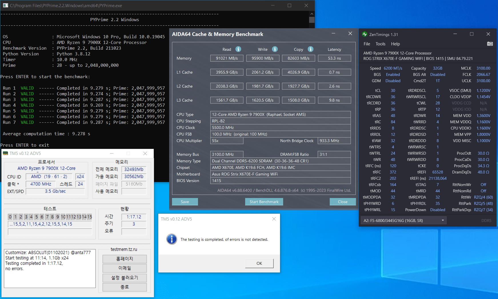Screen dimensions: 498x299
Task: Click the blue info icon in TM5 dialog
Action: [172, 239]
